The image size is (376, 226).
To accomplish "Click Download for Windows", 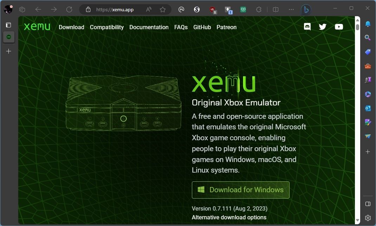I will (240, 190).
